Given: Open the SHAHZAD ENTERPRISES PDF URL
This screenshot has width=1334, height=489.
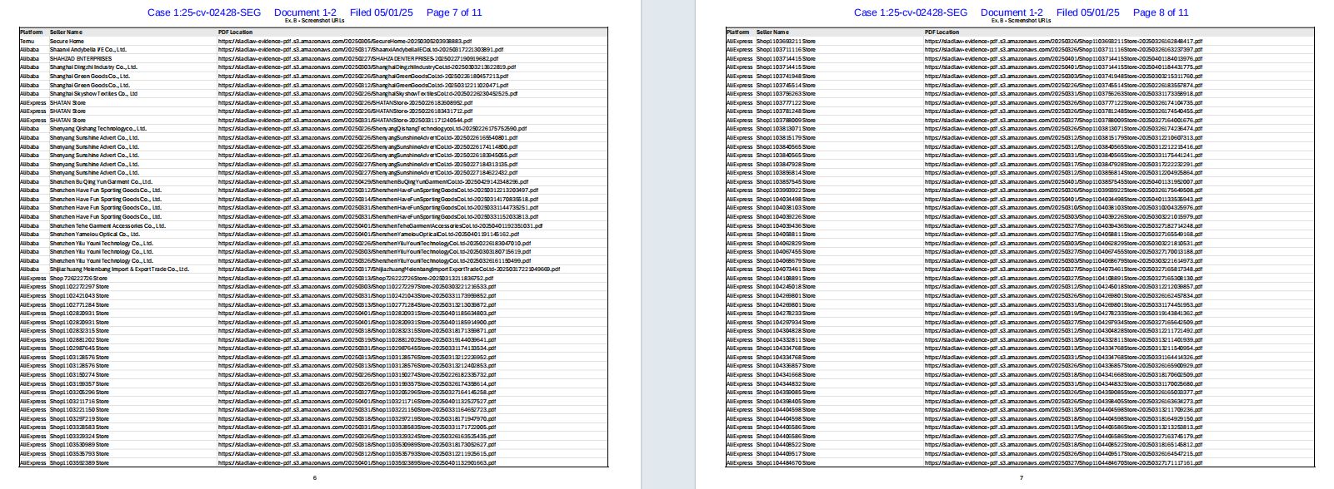Looking at the screenshot, I should (358, 59).
